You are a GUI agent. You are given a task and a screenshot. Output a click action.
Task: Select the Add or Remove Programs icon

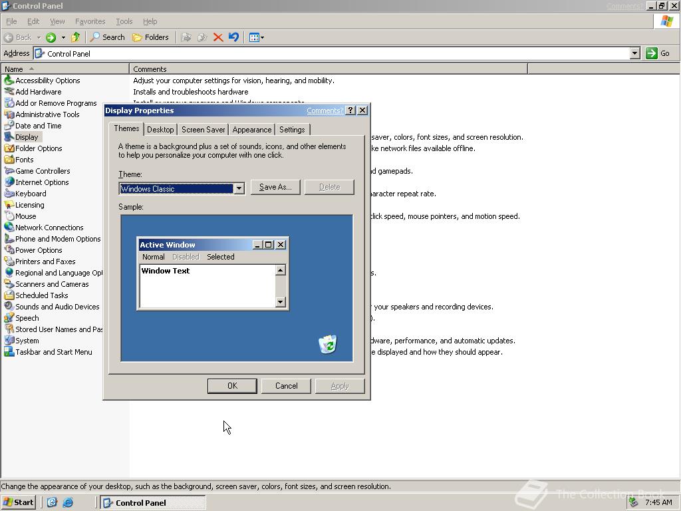pyautogui.click(x=9, y=102)
